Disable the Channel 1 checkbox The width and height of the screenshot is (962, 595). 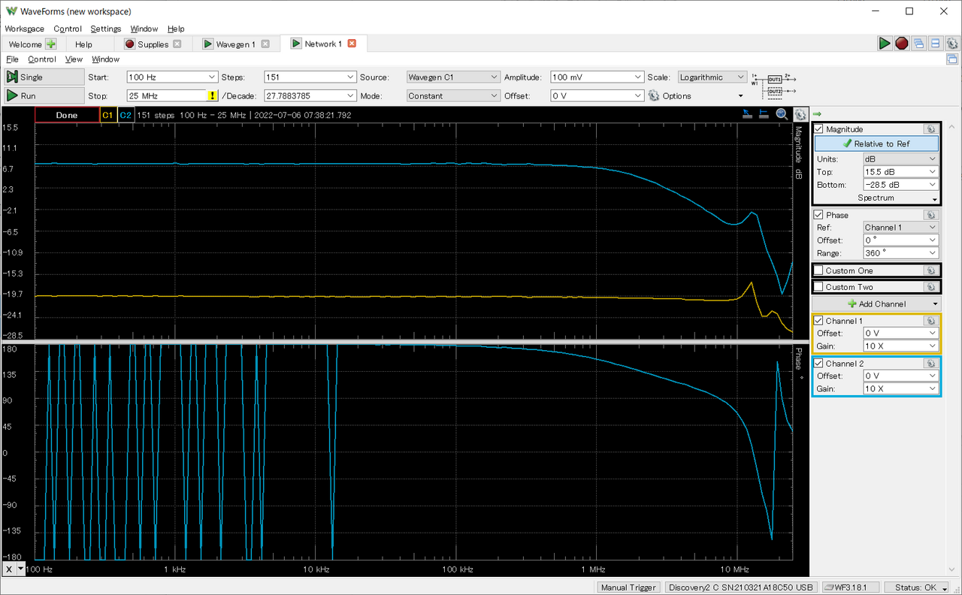[x=819, y=321]
